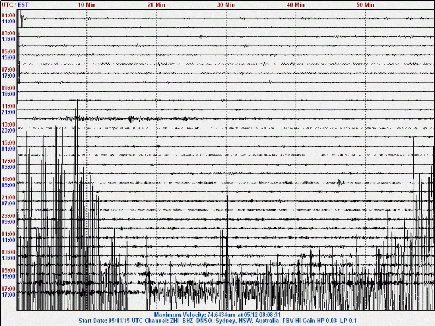Screen dimensions: 435x326
Task: Click the red 09:00 UTC hour label
Action: click(8, 88)
